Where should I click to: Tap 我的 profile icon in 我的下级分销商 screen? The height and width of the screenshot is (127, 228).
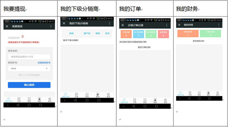pos(98,95)
